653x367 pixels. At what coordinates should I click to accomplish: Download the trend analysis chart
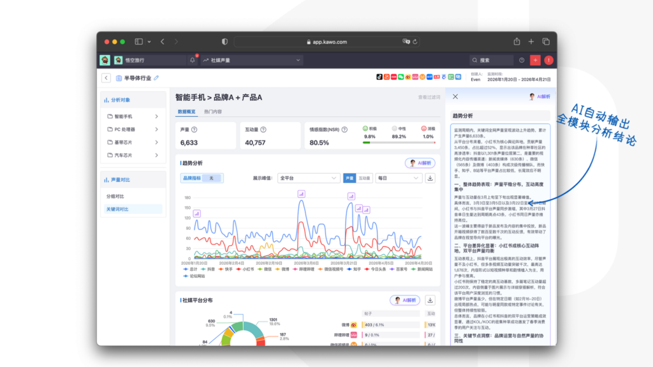430,178
